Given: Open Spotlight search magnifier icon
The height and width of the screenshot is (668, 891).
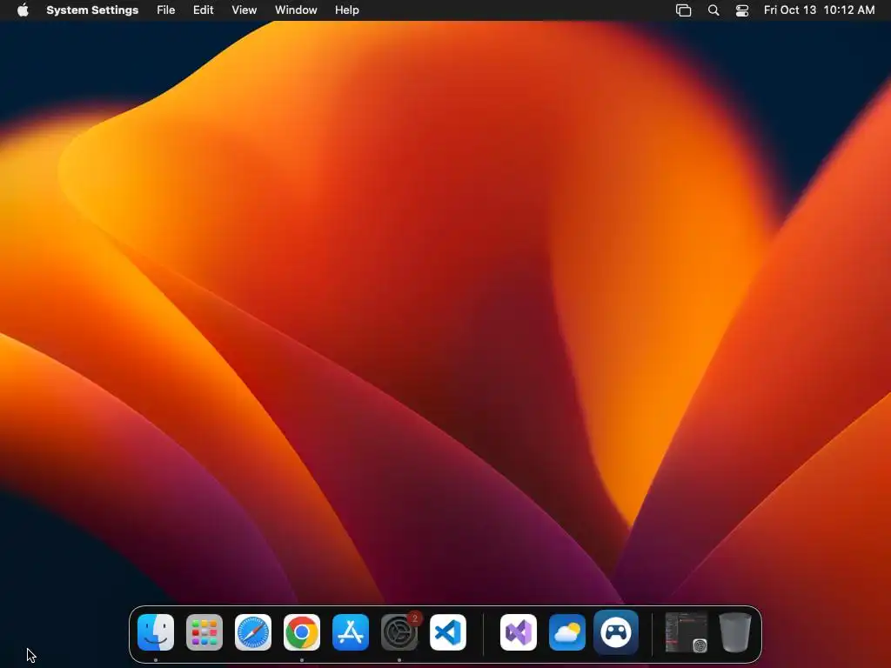Looking at the screenshot, I should [x=713, y=10].
